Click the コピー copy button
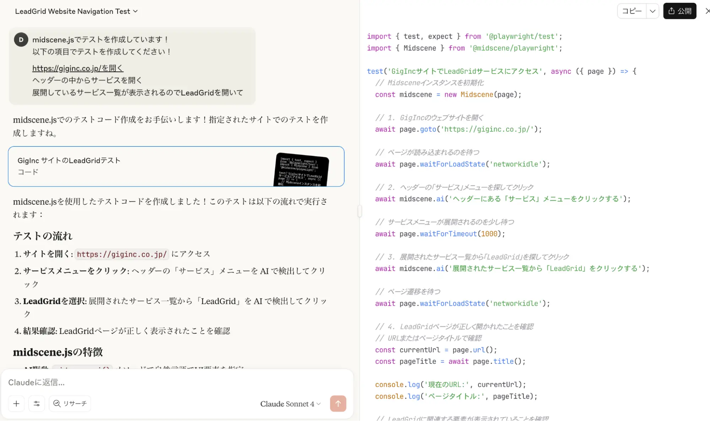710x421 pixels. pyautogui.click(x=632, y=11)
